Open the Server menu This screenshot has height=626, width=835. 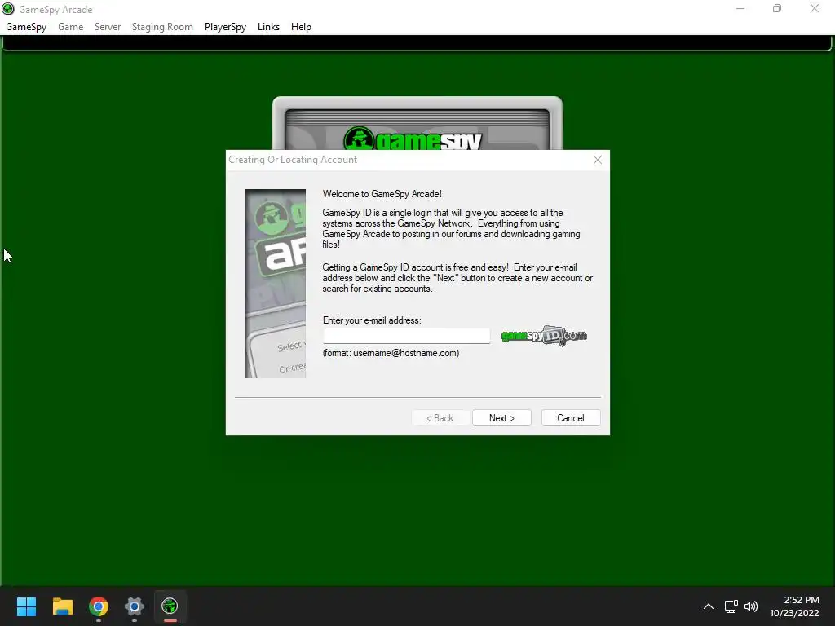[108, 27]
